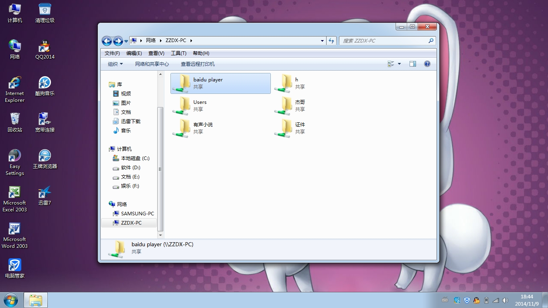Screen dimensions: 548x308
Task: Refresh the ZZDX-PC address location
Action: tap(331, 41)
